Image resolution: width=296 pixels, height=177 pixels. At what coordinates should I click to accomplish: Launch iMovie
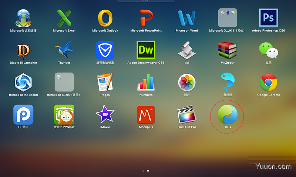105,114
